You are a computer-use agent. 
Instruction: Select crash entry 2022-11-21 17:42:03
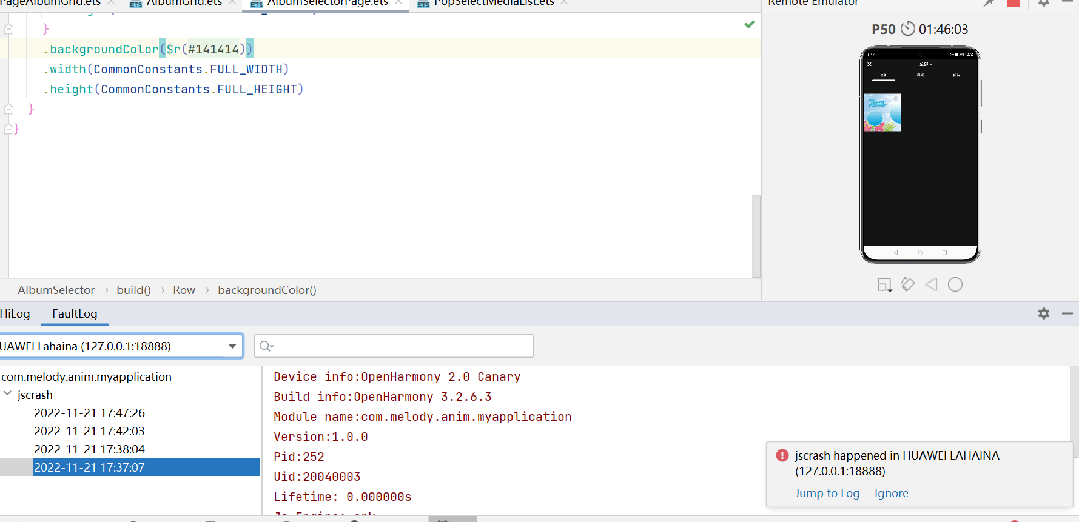click(89, 431)
